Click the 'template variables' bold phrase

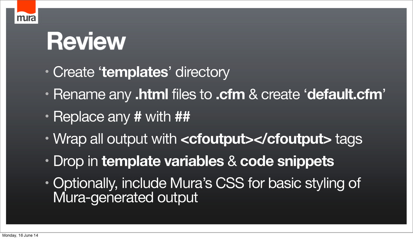(163, 161)
